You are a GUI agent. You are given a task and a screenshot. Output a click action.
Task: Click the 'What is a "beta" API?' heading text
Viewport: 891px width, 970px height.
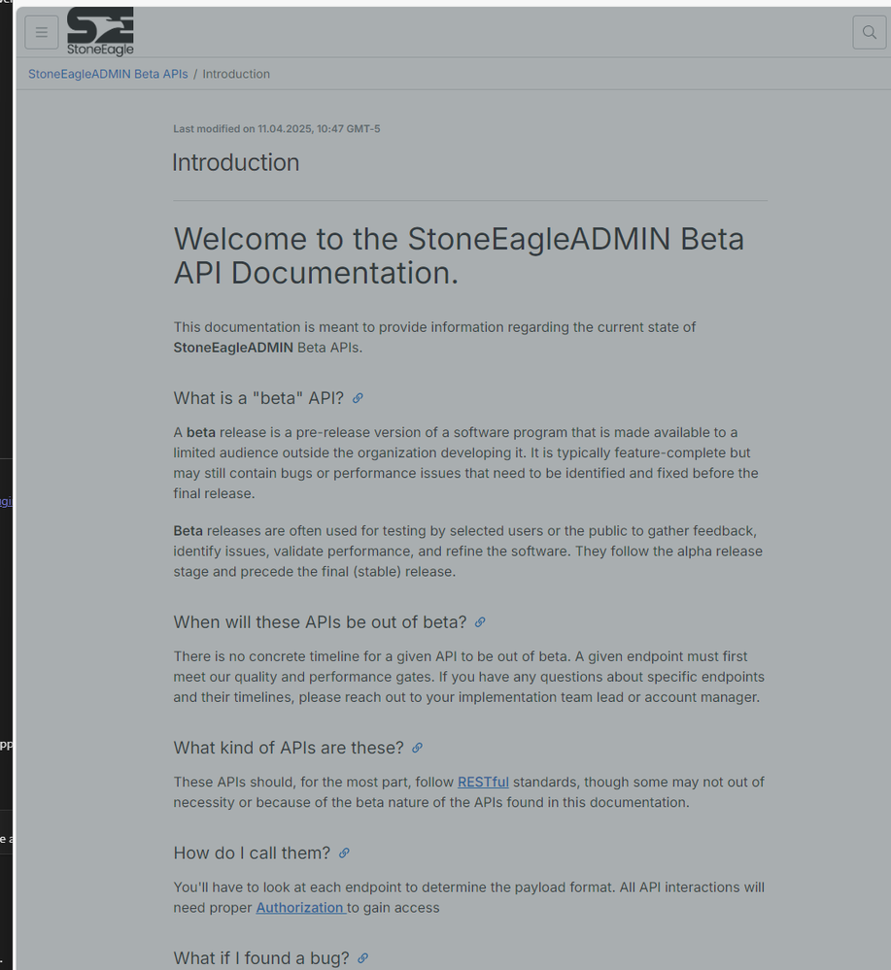coord(258,398)
